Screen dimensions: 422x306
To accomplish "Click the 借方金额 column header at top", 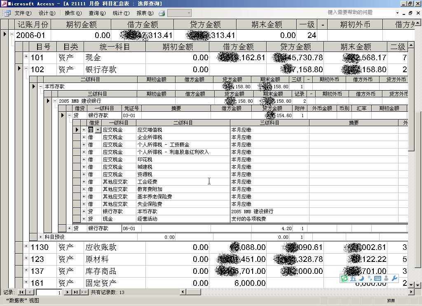I will [143, 24].
